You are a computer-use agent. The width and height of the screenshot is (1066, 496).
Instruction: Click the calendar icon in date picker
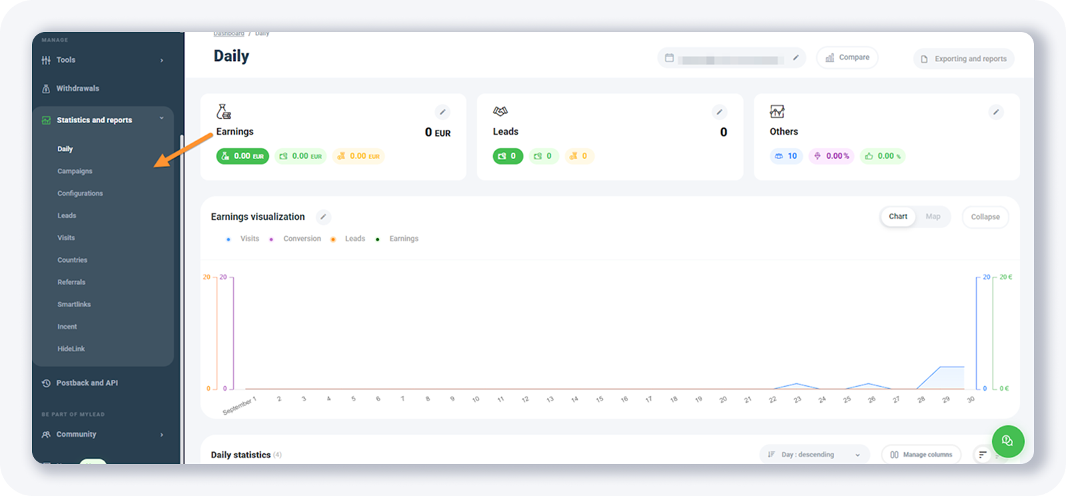tap(670, 58)
